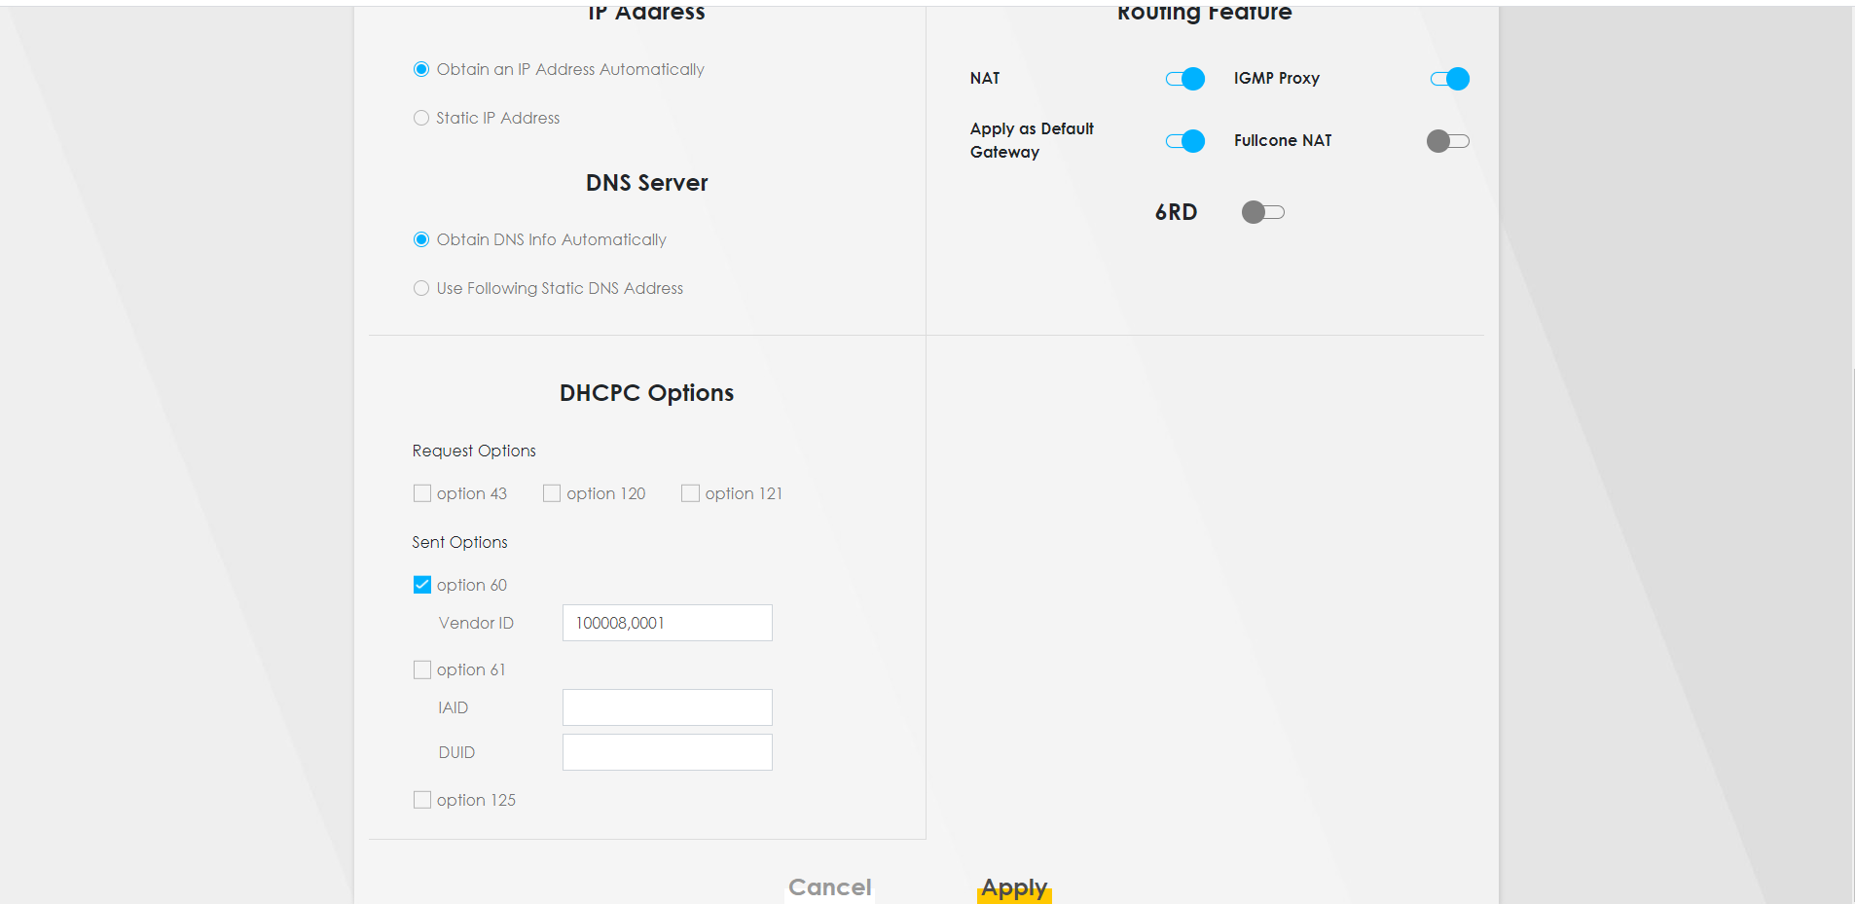Choose Use Following Static DNS Address
This screenshot has height=904, width=1855.
point(421,288)
